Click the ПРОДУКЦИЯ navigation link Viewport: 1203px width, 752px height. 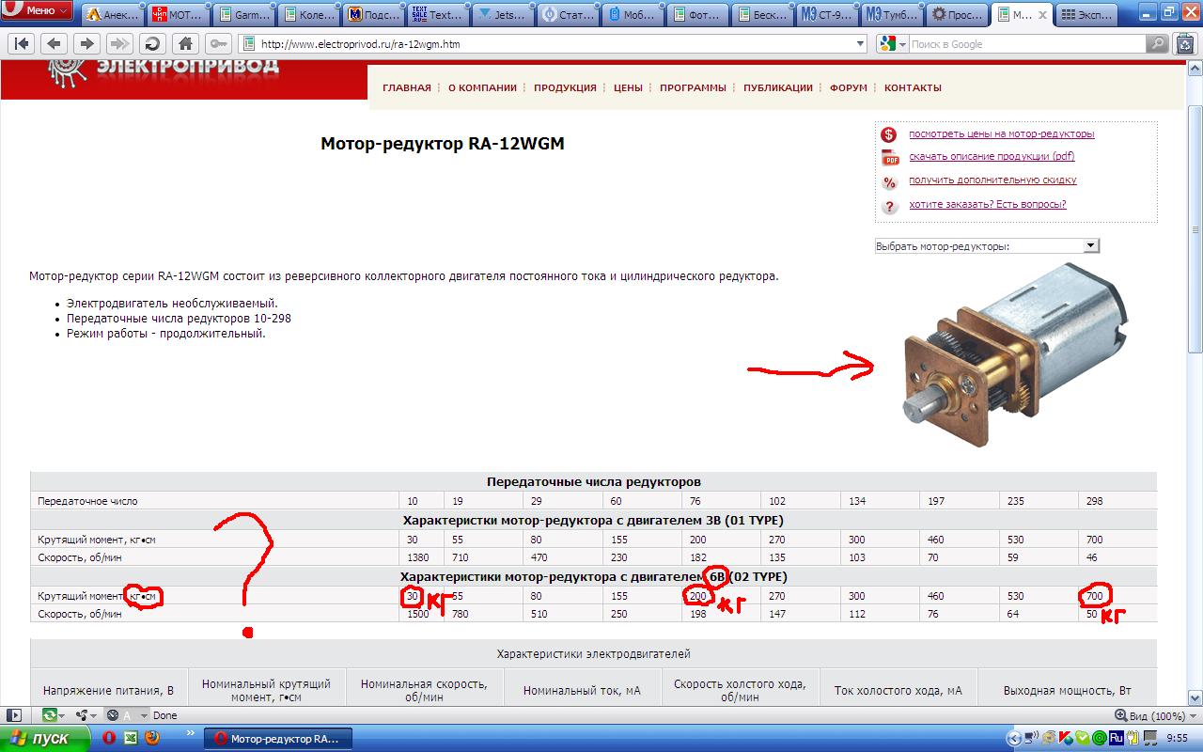(565, 87)
